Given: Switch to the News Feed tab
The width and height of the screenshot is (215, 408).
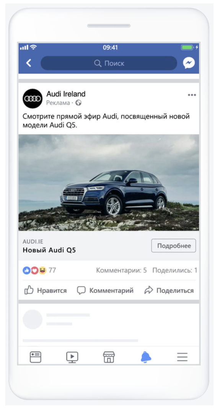Looking at the screenshot, I should (x=36, y=357).
